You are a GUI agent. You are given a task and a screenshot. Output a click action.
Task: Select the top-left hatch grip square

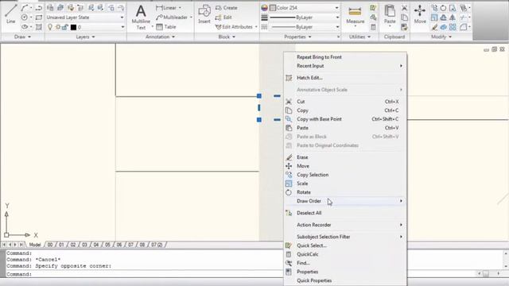259,95
